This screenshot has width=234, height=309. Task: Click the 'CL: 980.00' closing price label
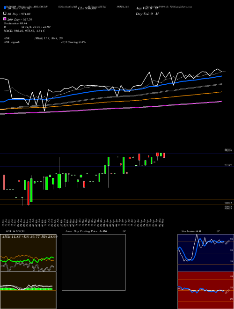click(x=87, y=8)
